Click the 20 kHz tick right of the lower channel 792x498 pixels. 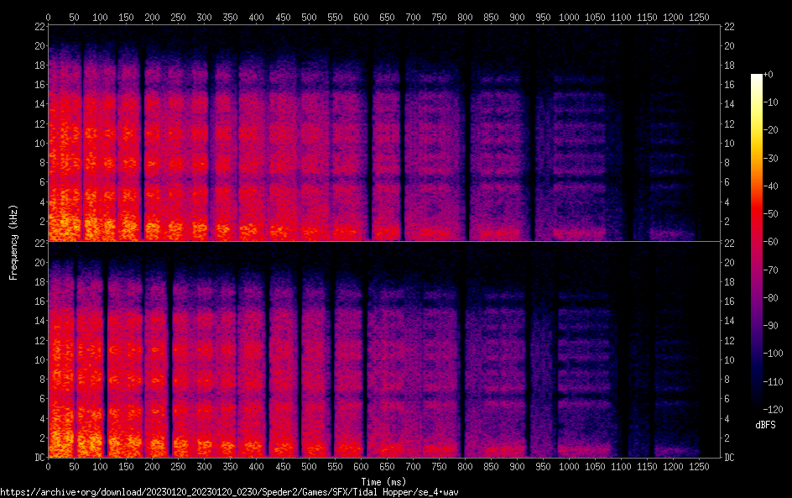(730, 262)
